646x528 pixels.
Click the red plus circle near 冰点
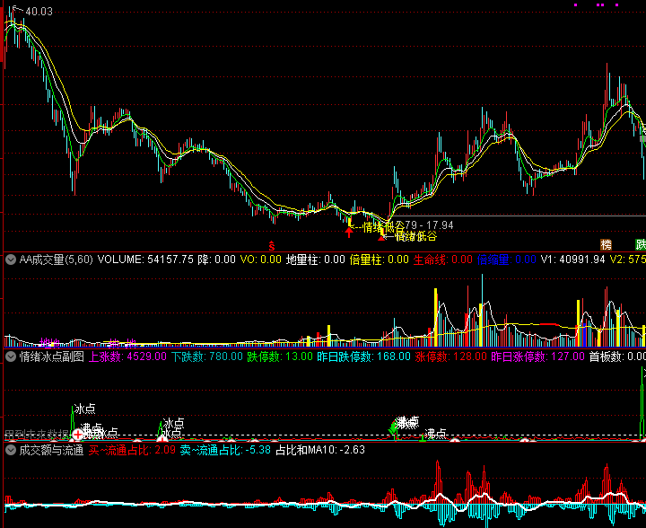tap(77, 434)
